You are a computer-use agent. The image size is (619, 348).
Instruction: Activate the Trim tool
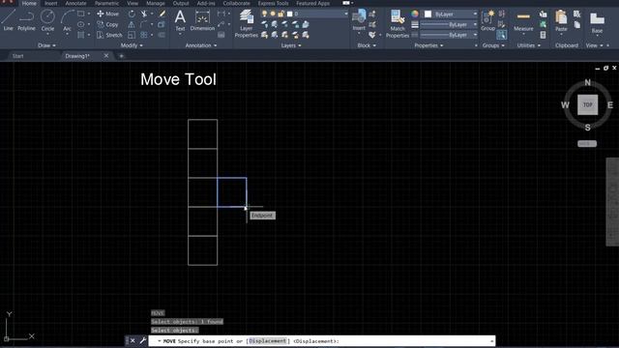click(144, 14)
